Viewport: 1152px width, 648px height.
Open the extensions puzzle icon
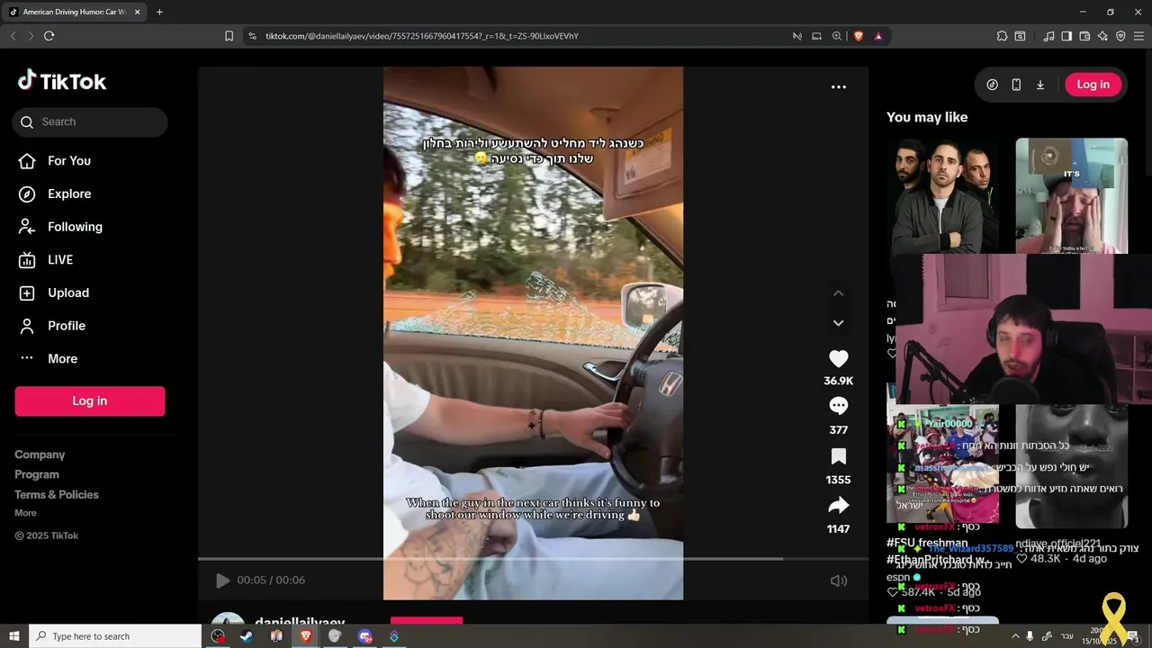tap(1002, 36)
